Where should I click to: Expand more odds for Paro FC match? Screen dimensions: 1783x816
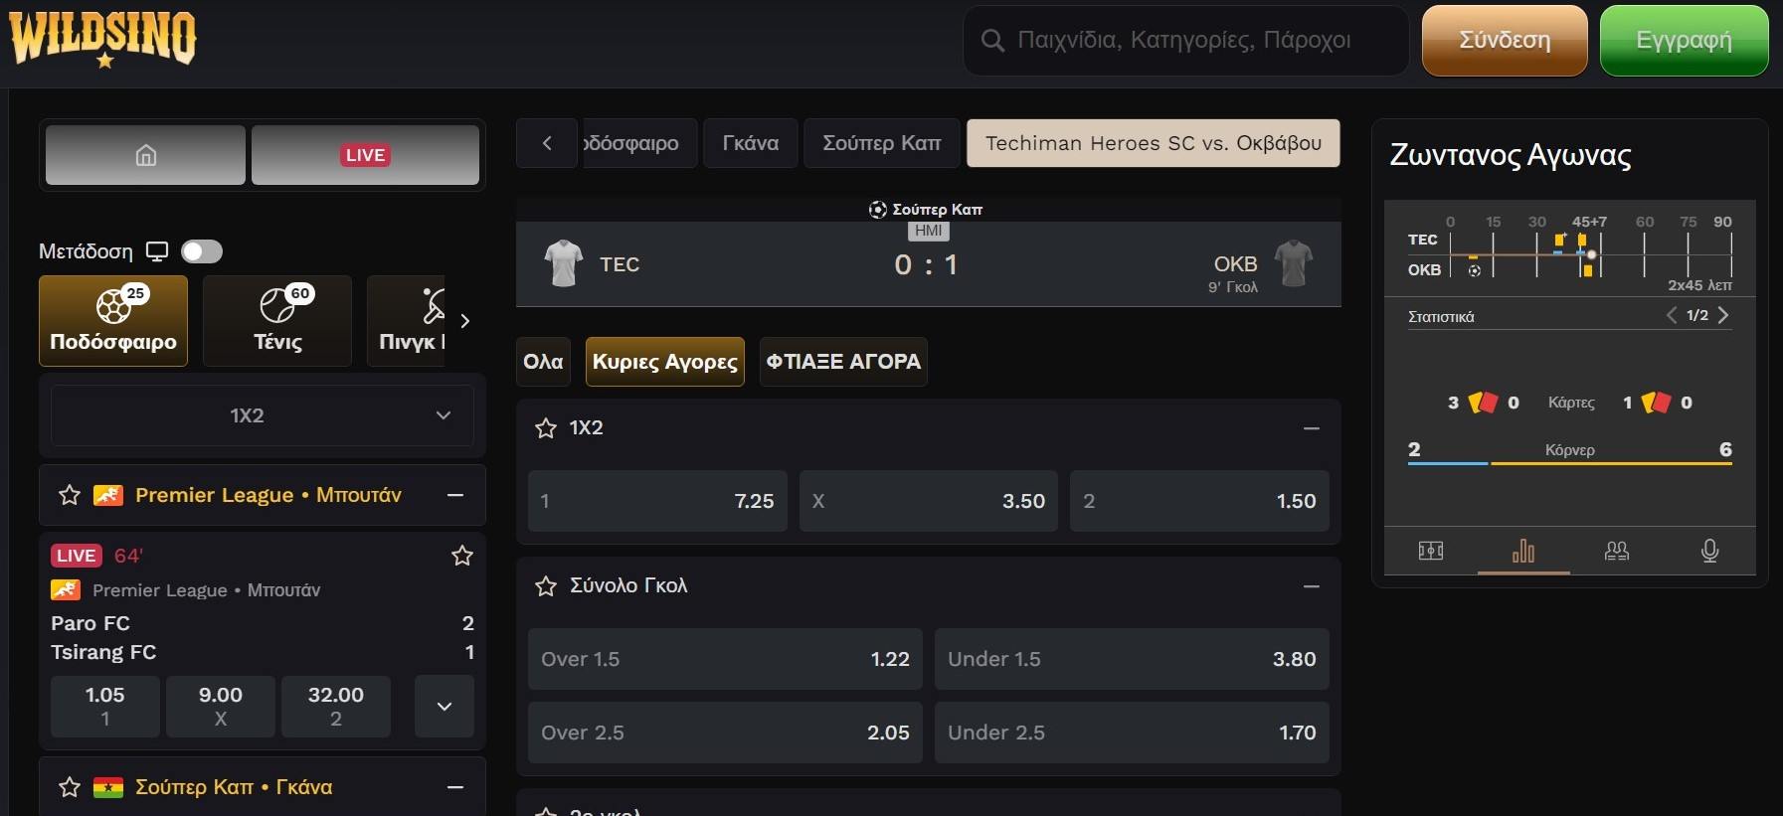pyautogui.click(x=445, y=707)
